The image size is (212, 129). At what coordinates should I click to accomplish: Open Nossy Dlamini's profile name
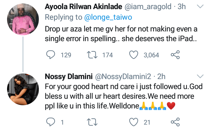(x=67, y=77)
